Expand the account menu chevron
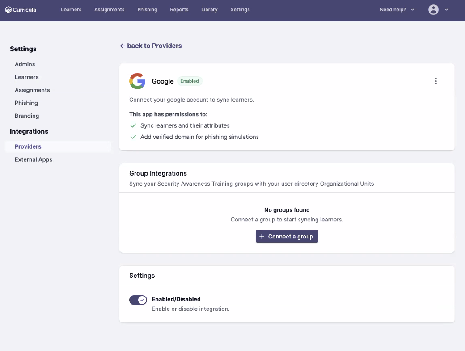 point(446,9)
